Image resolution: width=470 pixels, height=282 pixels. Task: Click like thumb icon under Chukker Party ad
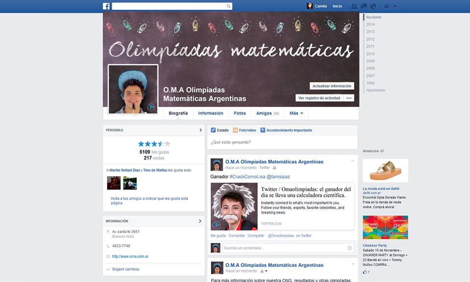click(x=365, y=272)
